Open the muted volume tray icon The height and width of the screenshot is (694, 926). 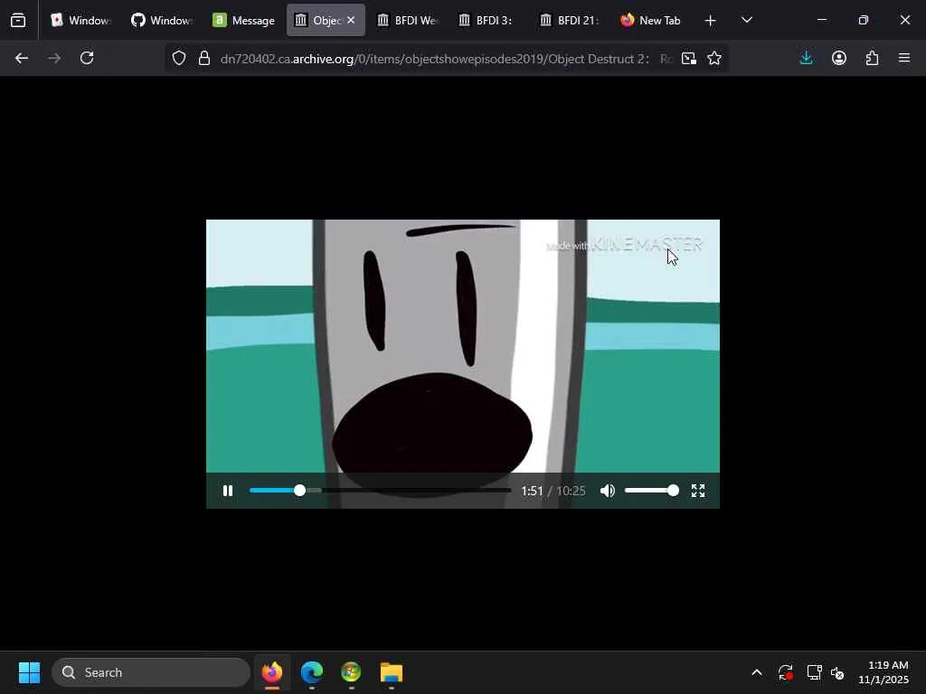pyautogui.click(x=837, y=672)
